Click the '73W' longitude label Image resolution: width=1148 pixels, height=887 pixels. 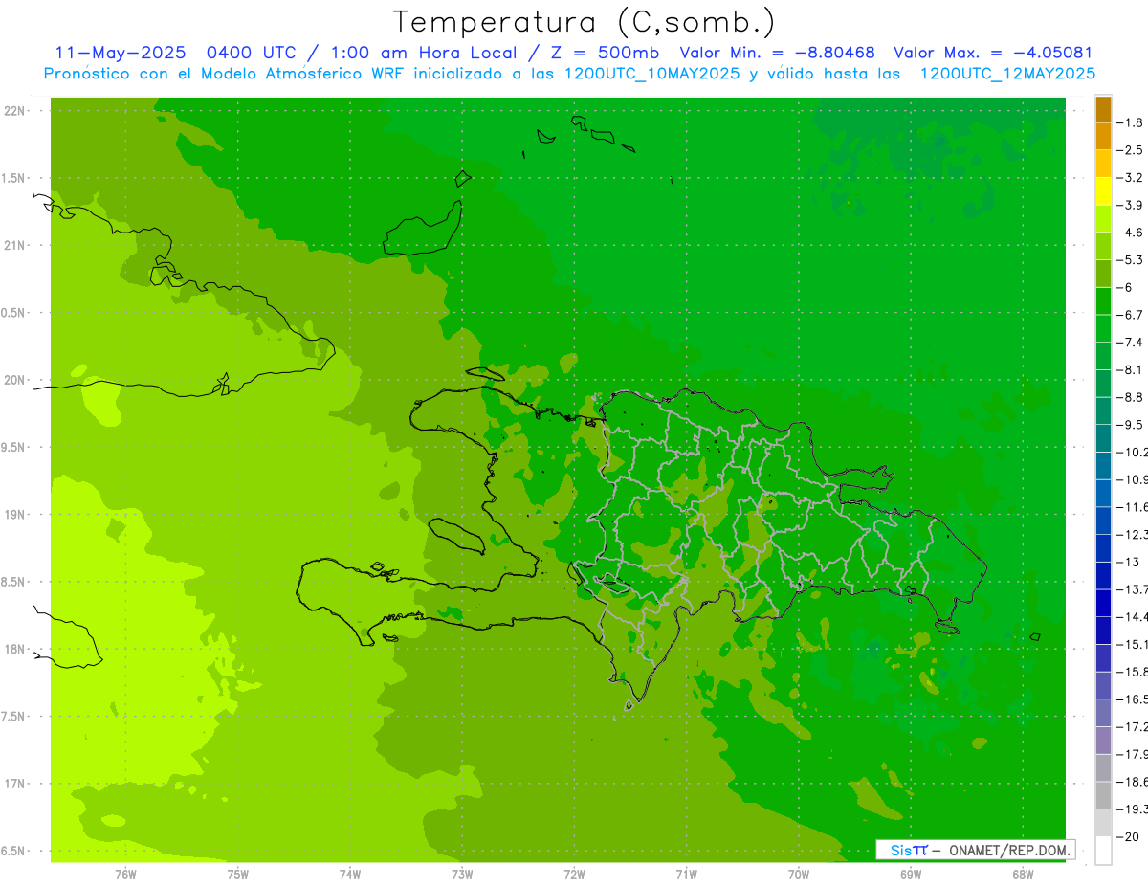462,874
